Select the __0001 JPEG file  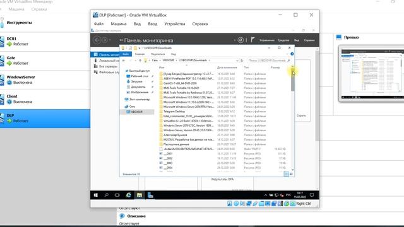pyautogui.click(x=168, y=154)
